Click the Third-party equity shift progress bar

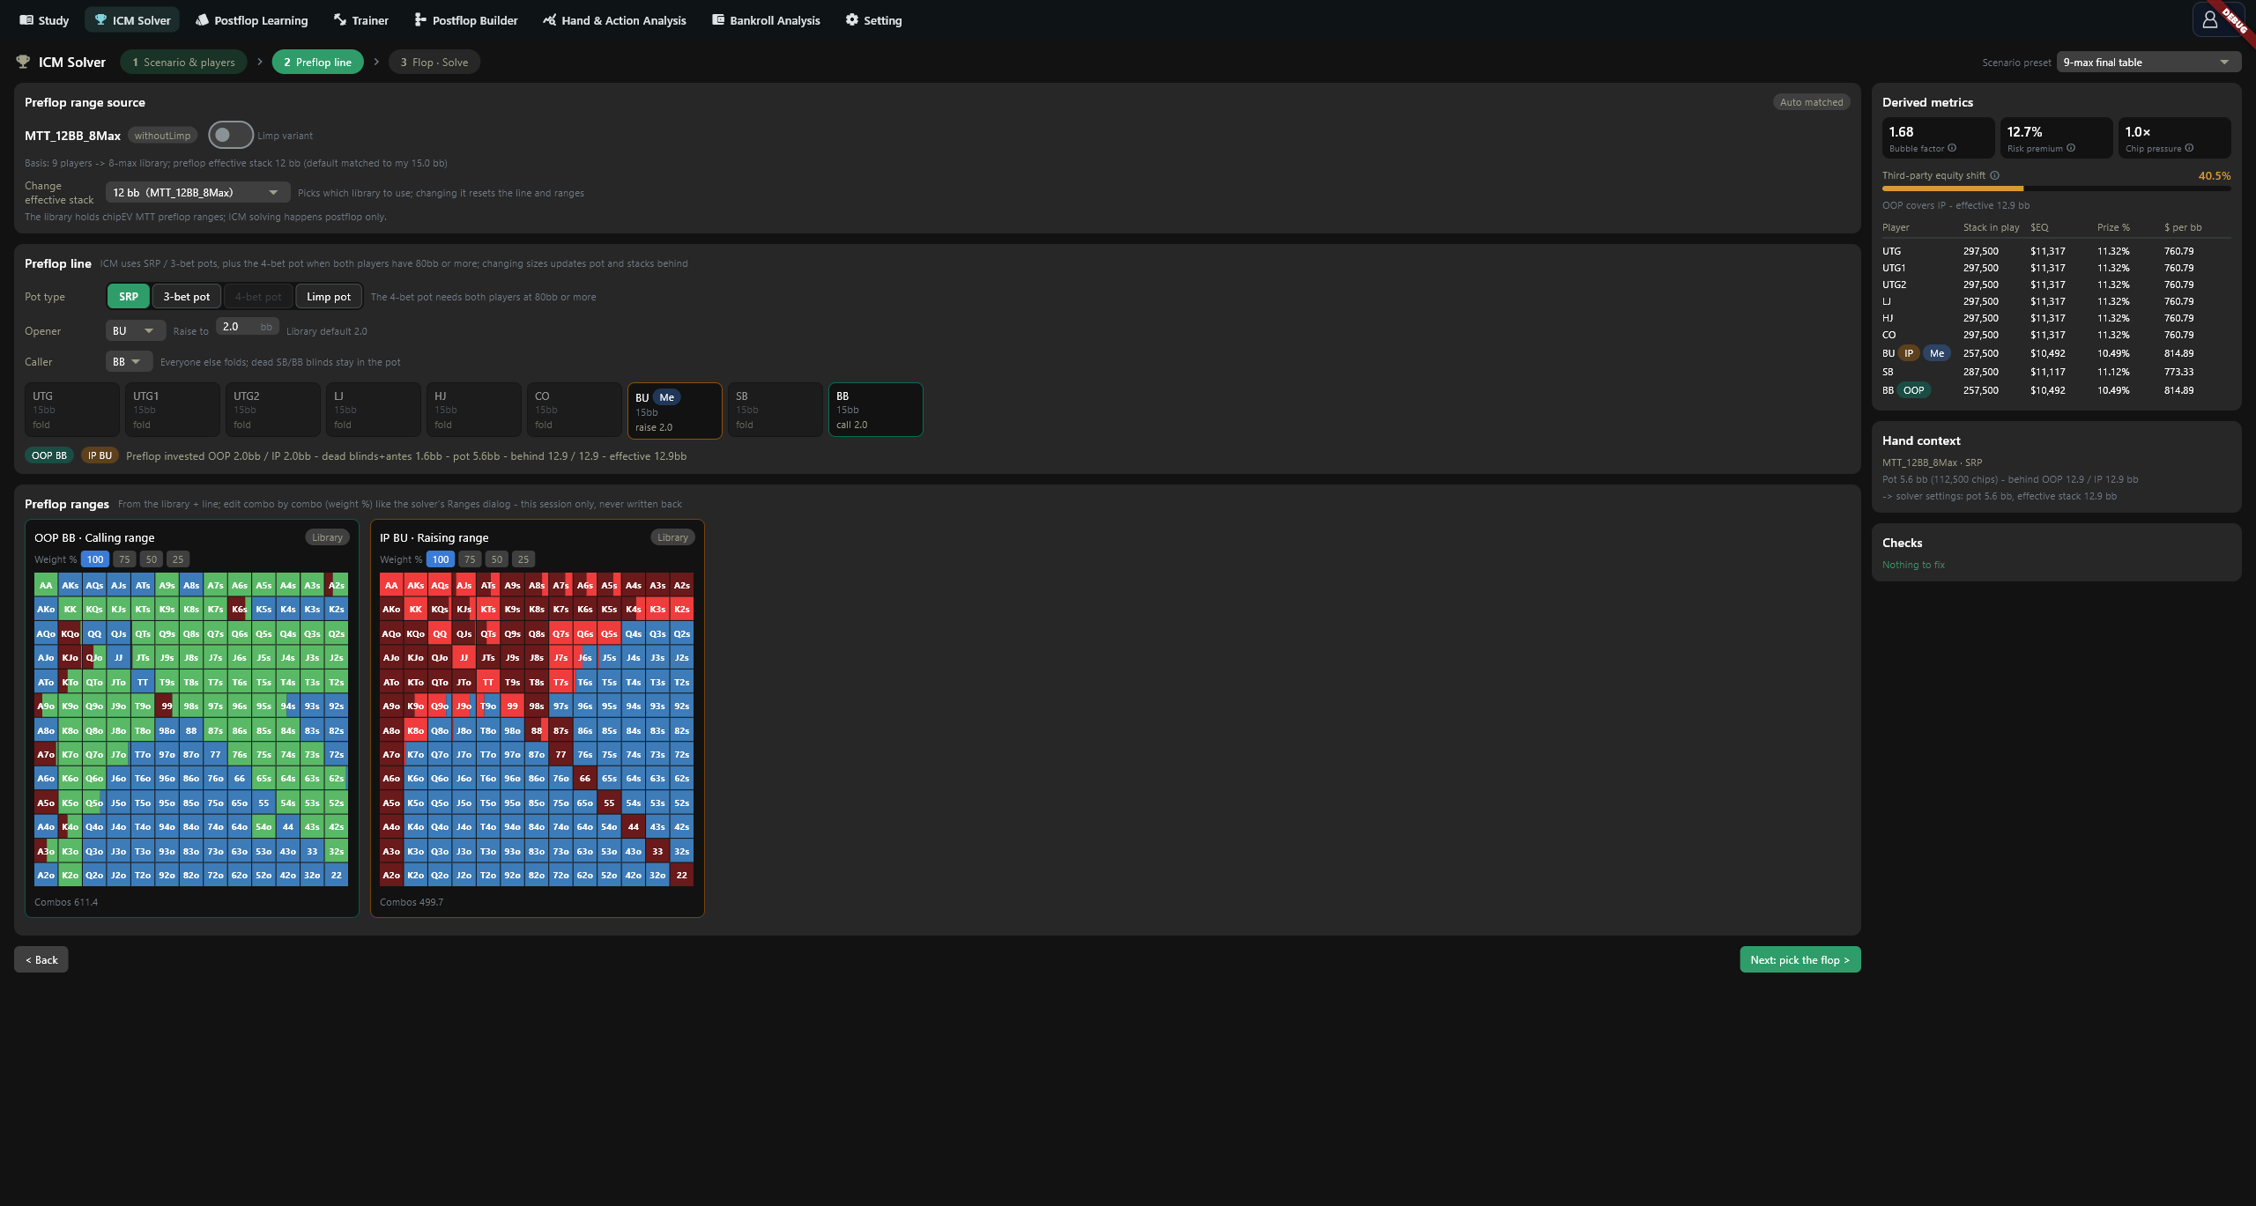(2057, 189)
